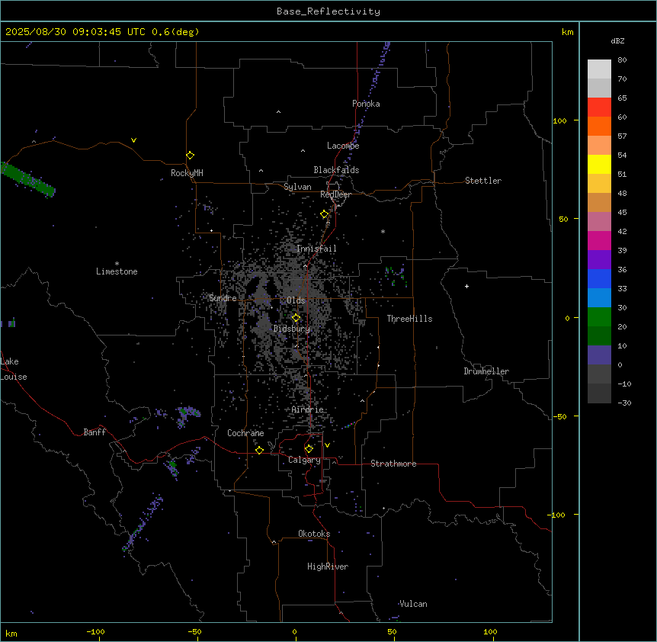Click the yellow V marker northwest of RockyMH

pos(133,140)
